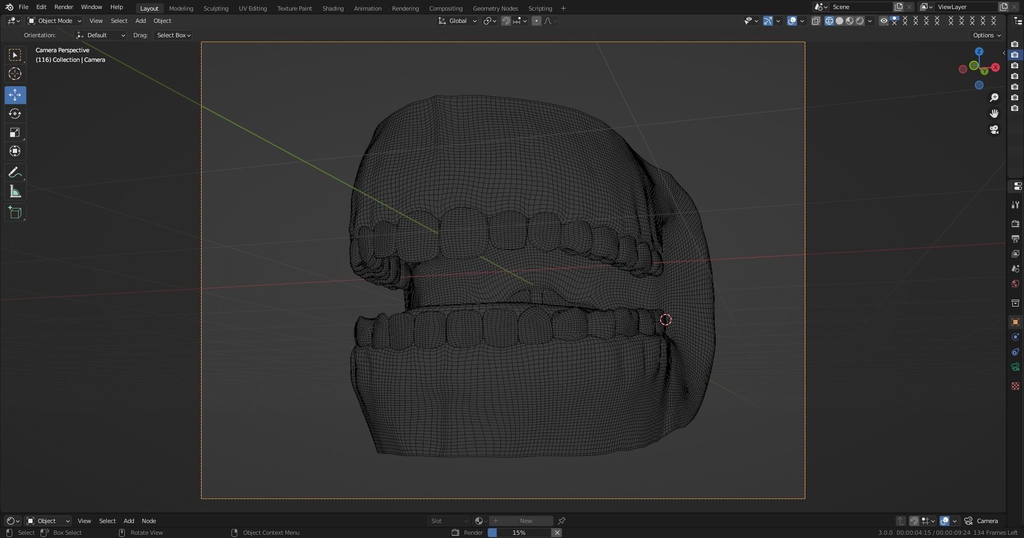This screenshot has height=538, width=1024.
Task: Open the Object Mode dropdown
Action: [54, 21]
